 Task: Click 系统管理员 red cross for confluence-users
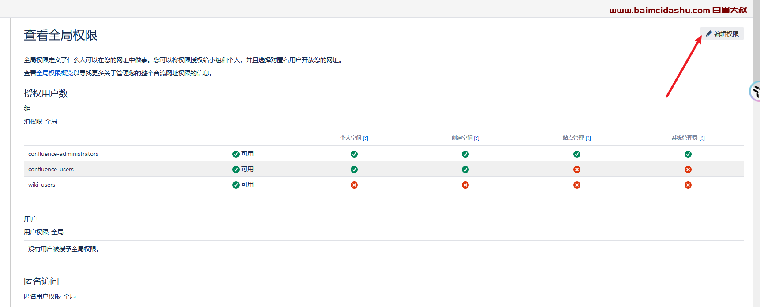point(688,170)
